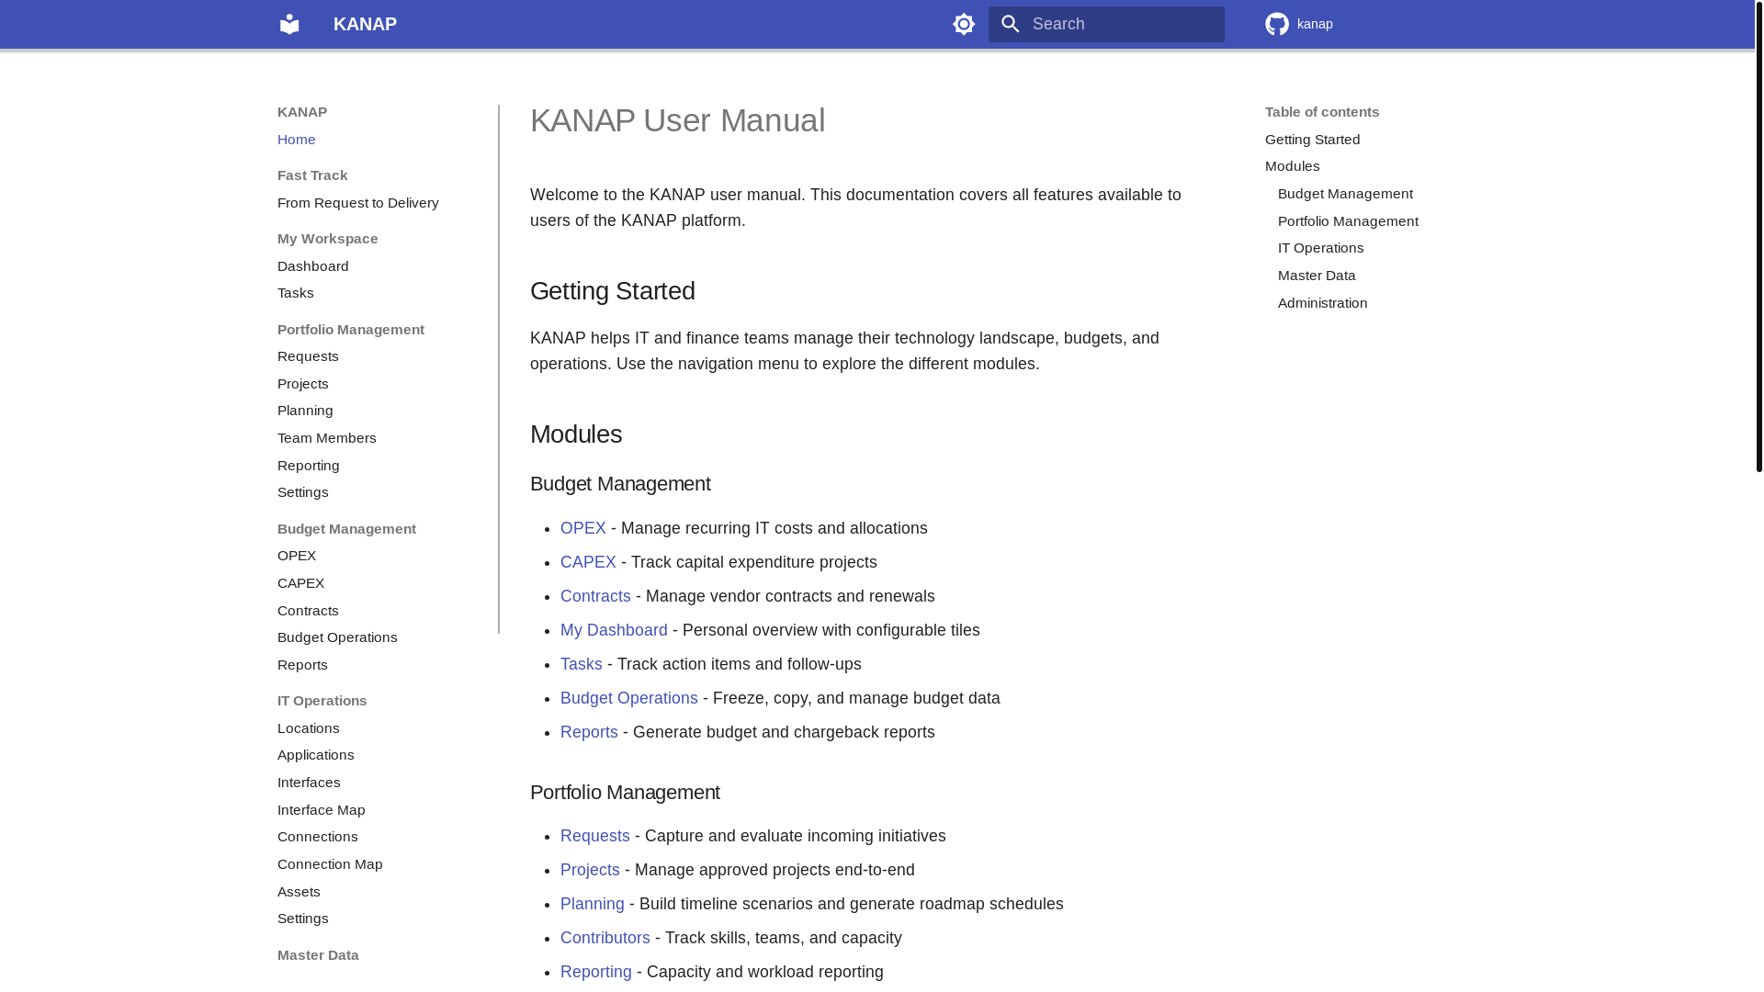Jump to Portfolio Management in table of contents
1764x992 pixels.
(1348, 221)
